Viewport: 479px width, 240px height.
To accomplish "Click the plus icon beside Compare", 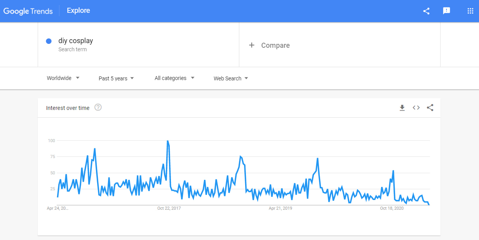I will 252,45.
